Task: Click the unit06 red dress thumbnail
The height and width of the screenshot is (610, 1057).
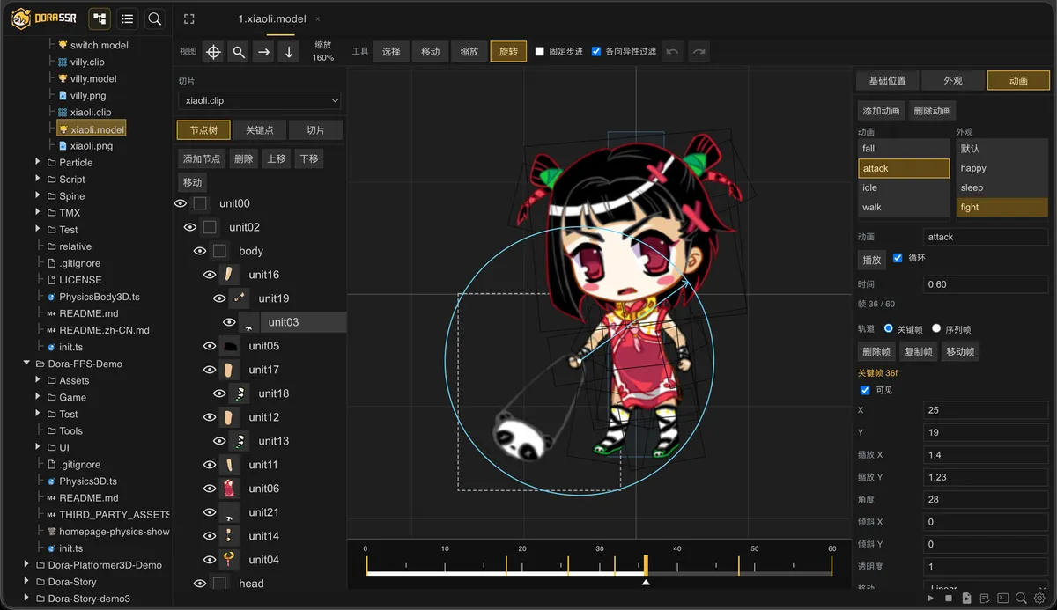Action: [228, 489]
